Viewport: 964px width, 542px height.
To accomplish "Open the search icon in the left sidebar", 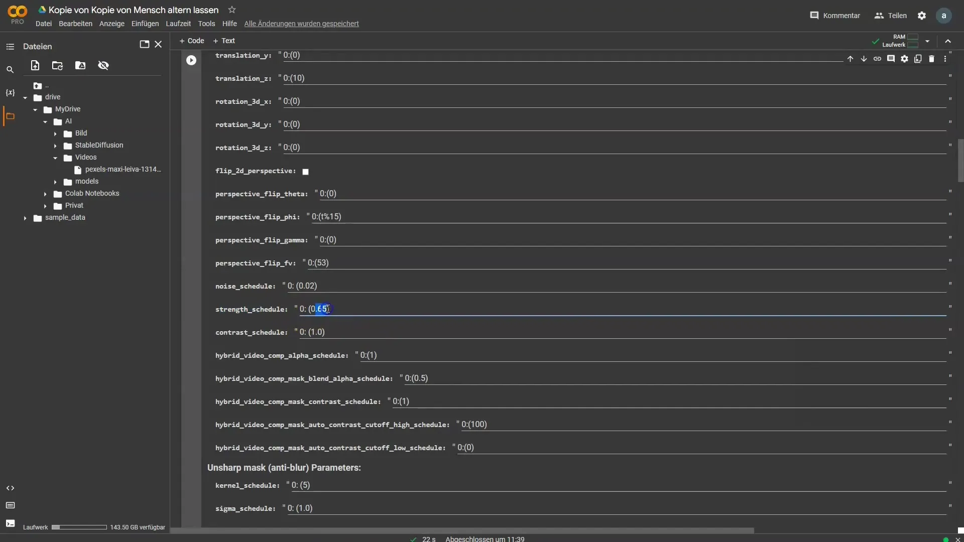I will (10, 70).
